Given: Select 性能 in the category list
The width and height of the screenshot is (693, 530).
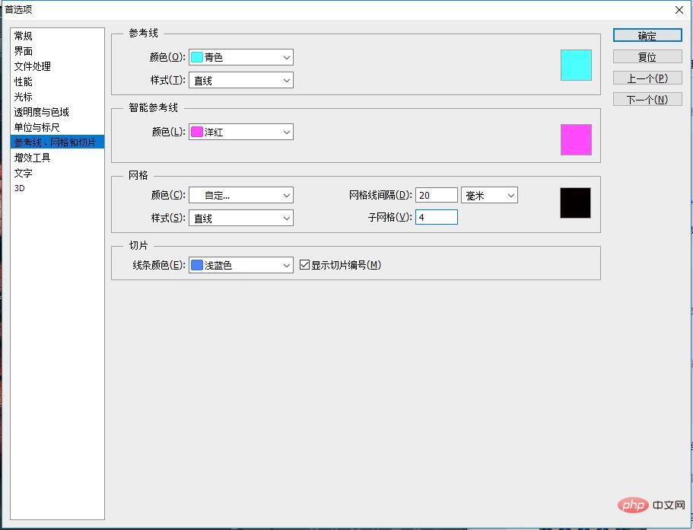Looking at the screenshot, I should tap(23, 81).
